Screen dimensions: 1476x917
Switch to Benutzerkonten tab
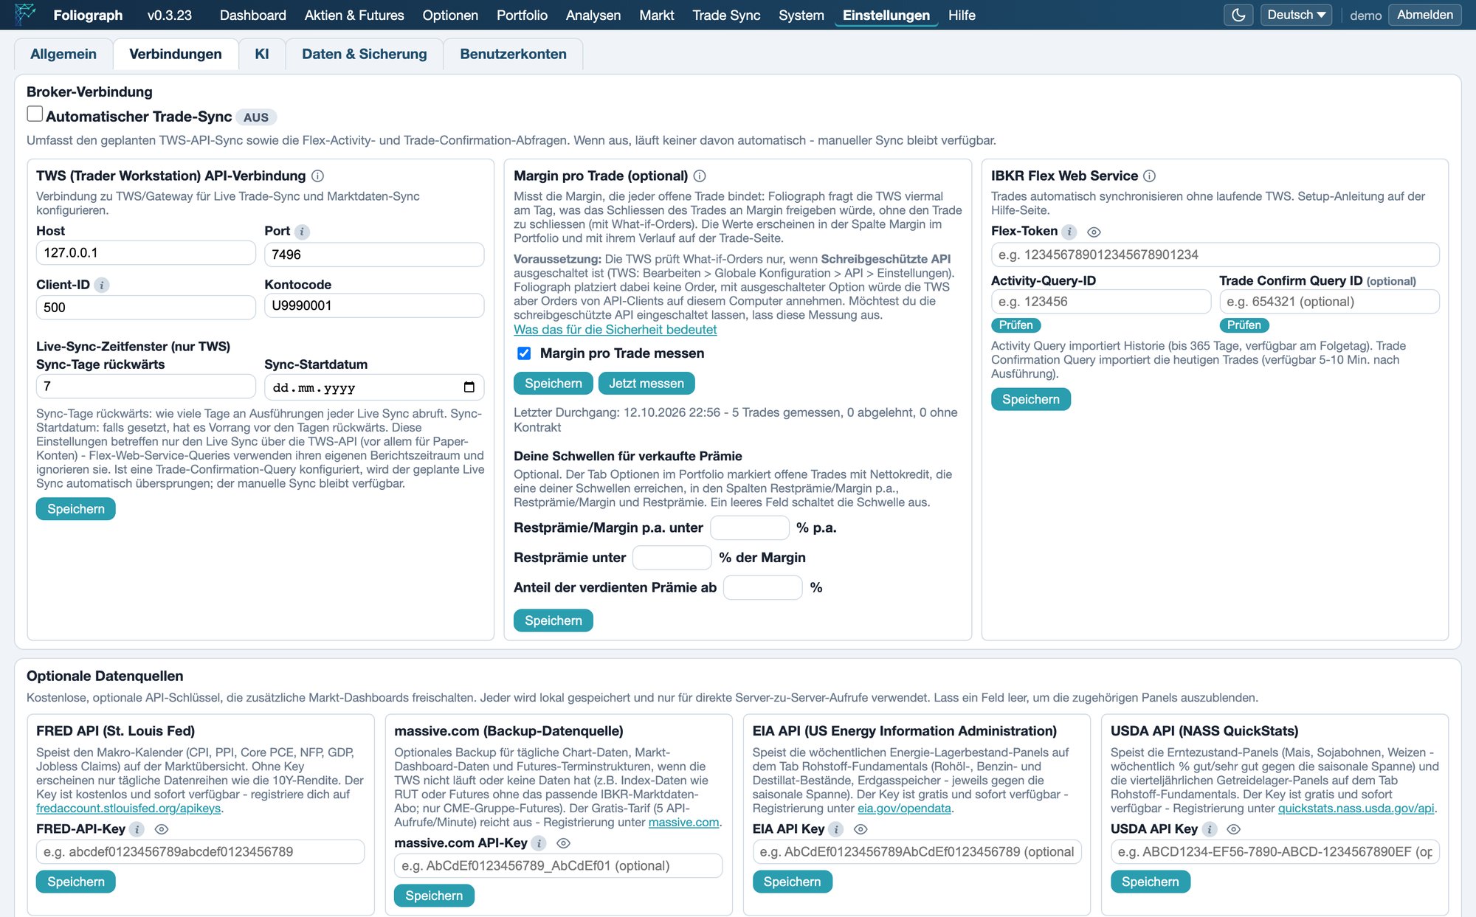(513, 54)
